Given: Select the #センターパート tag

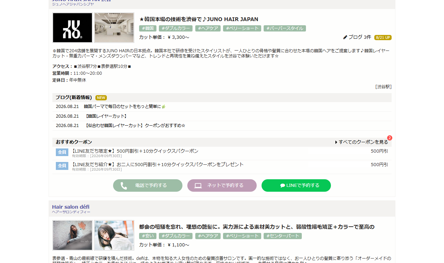Looking at the screenshot, I should coord(283,236).
